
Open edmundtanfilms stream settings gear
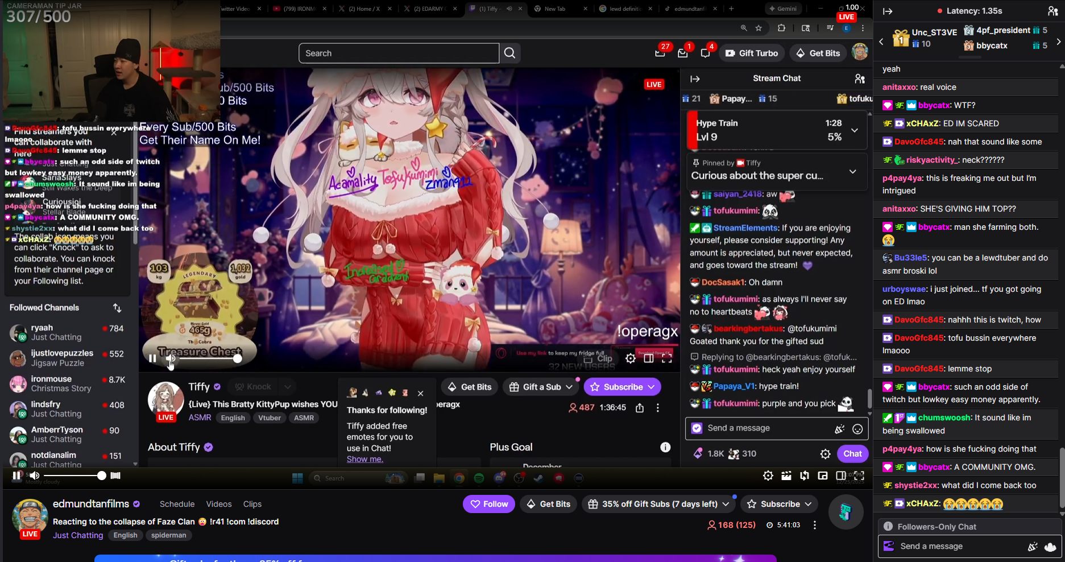click(768, 476)
